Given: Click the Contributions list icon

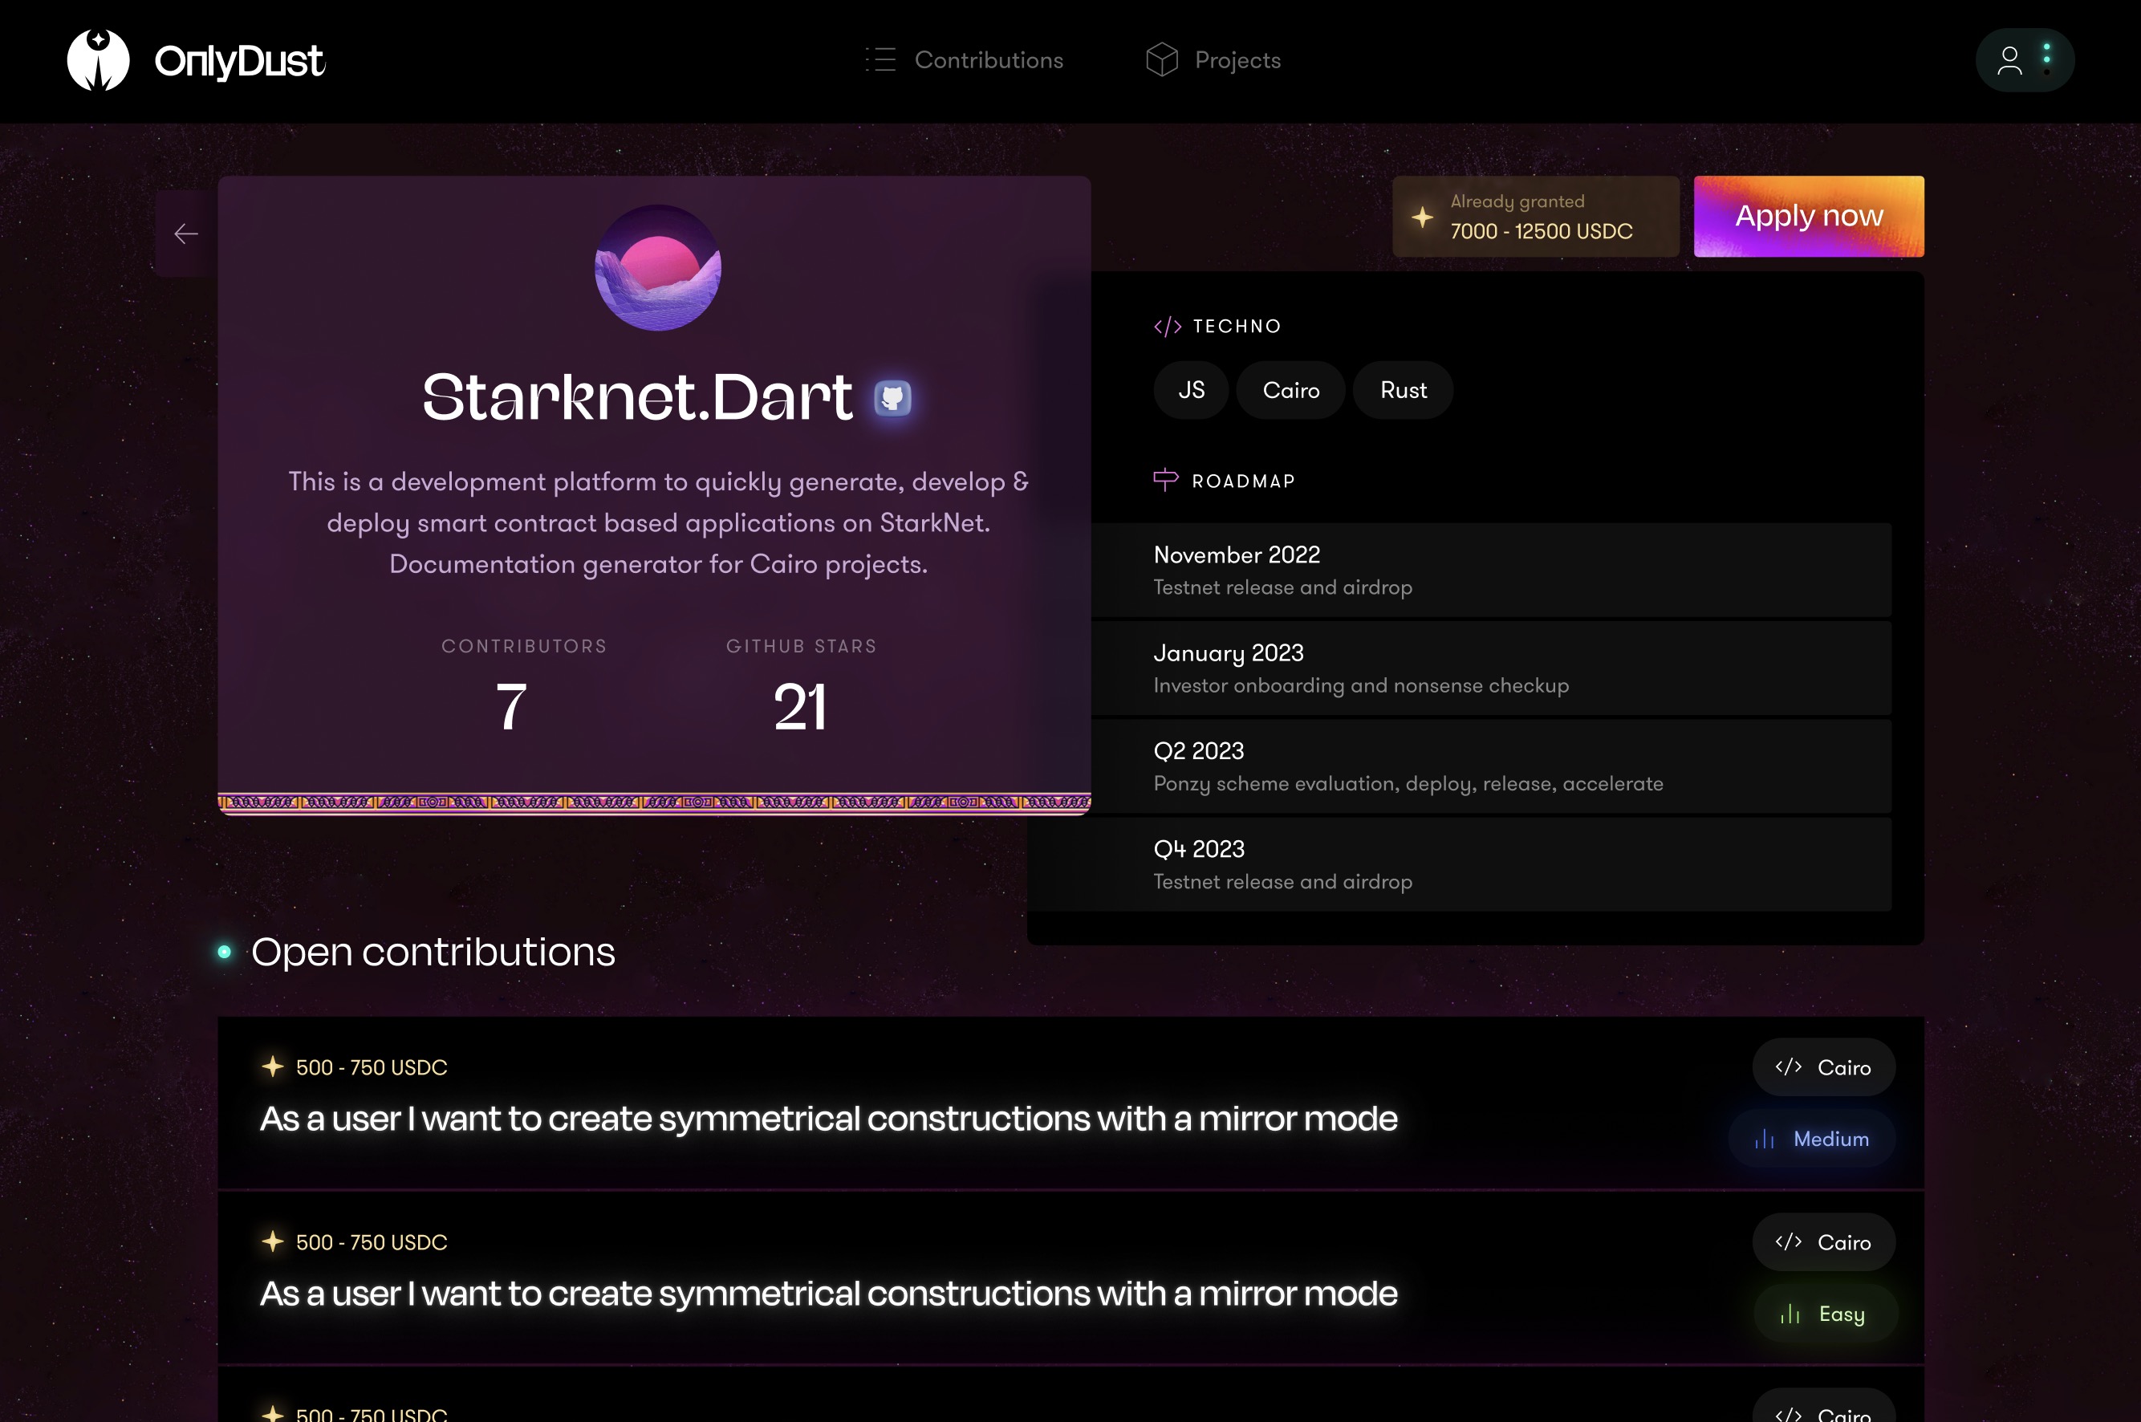Looking at the screenshot, I should [x=880, y=60].
